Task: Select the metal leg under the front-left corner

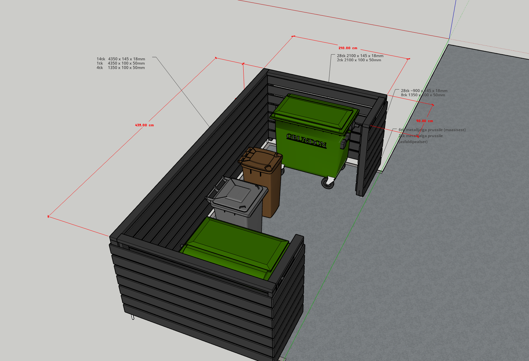Action: 133,317
